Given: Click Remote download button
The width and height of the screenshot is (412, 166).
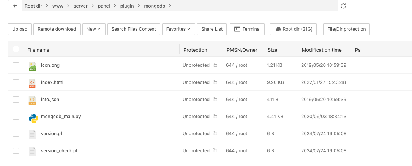Looking at the screenshot, I should (x=57, y=29).
